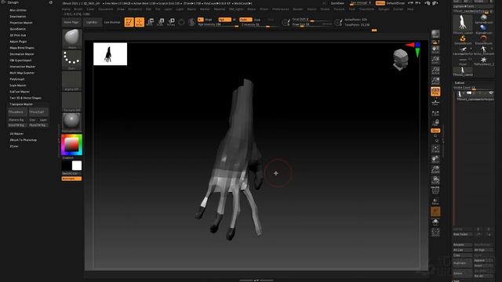Open the material sphere picker

[71, 122]
